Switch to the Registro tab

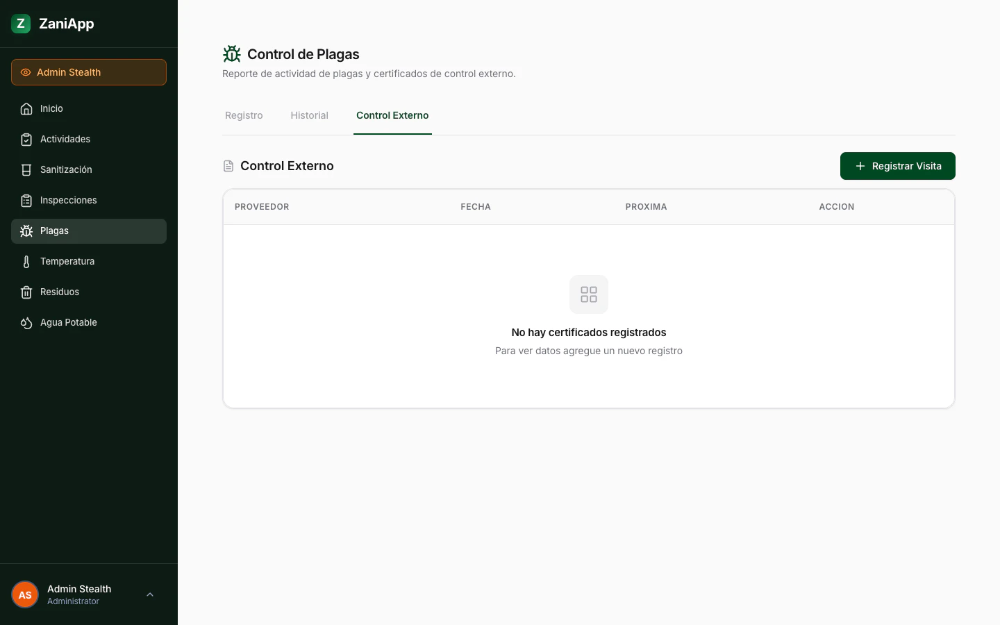[243, 115]
